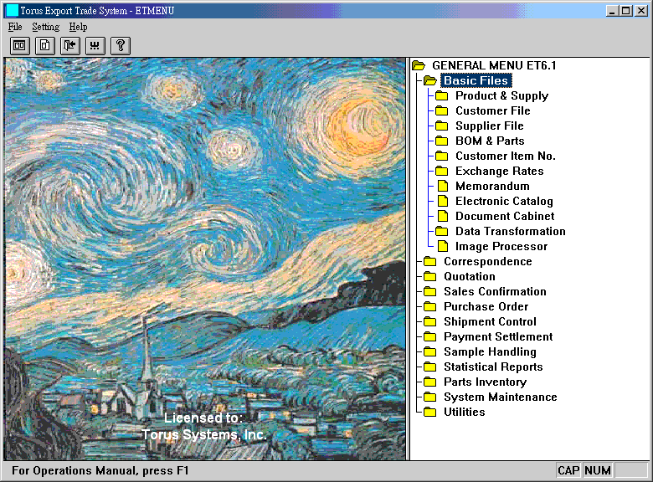
Task: Open the Correspondence tree node
Action: pyautogui.click(x=488, y=261)
